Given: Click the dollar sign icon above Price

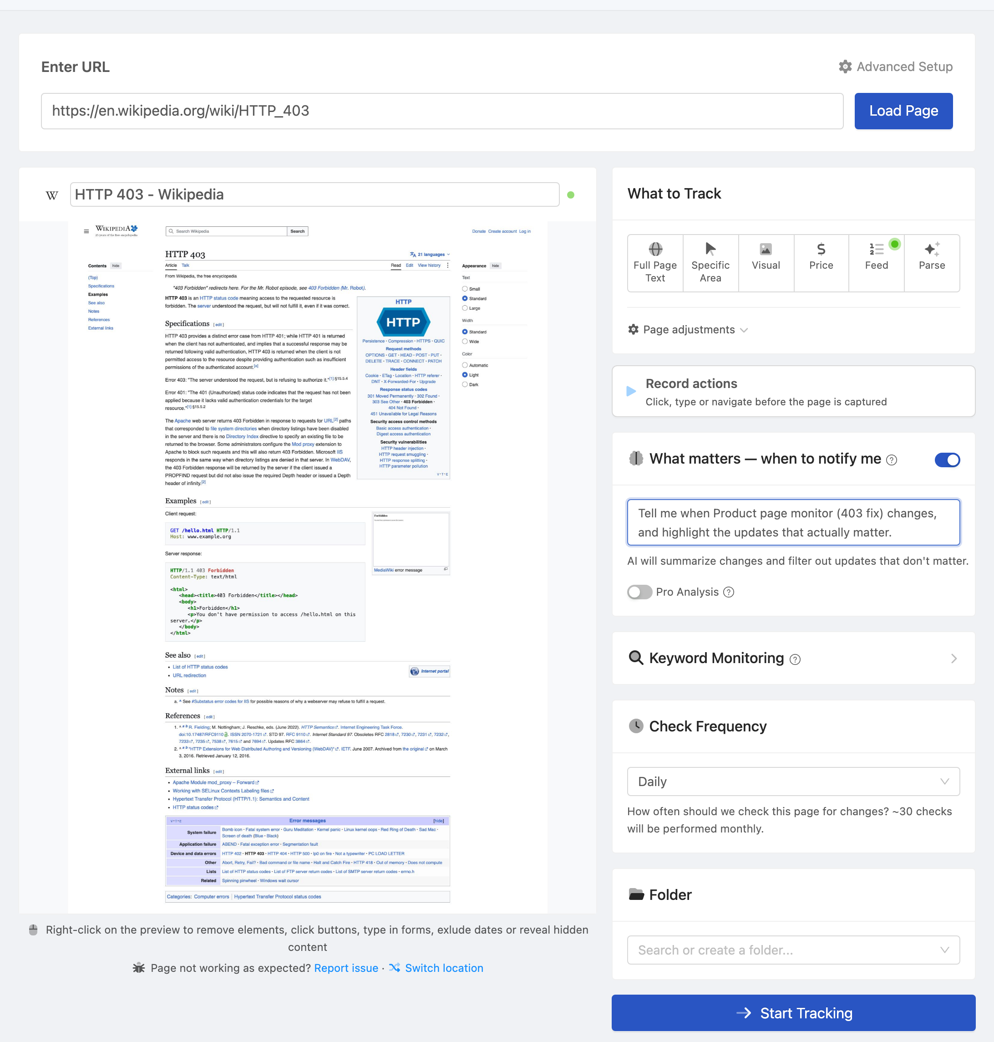Looking at the screenshot, I should (821, 249).
